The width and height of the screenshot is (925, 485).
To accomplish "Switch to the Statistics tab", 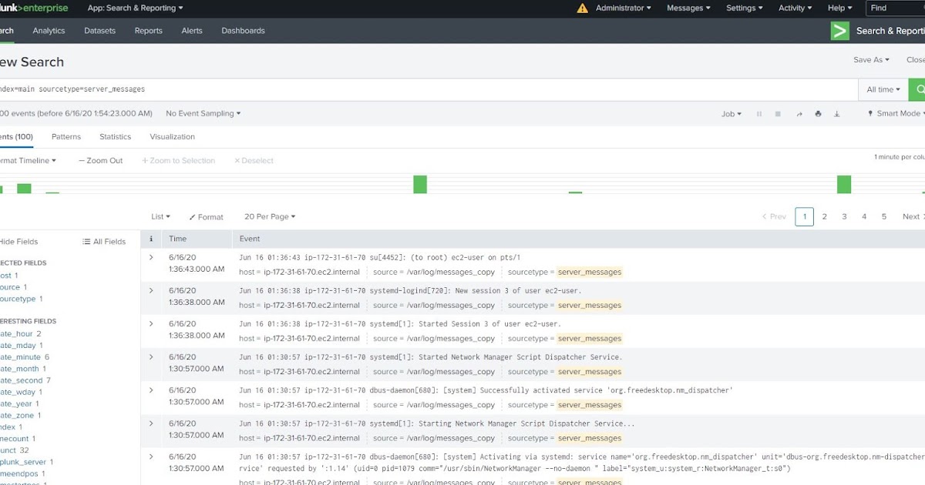I will click(x=115, y=136).
